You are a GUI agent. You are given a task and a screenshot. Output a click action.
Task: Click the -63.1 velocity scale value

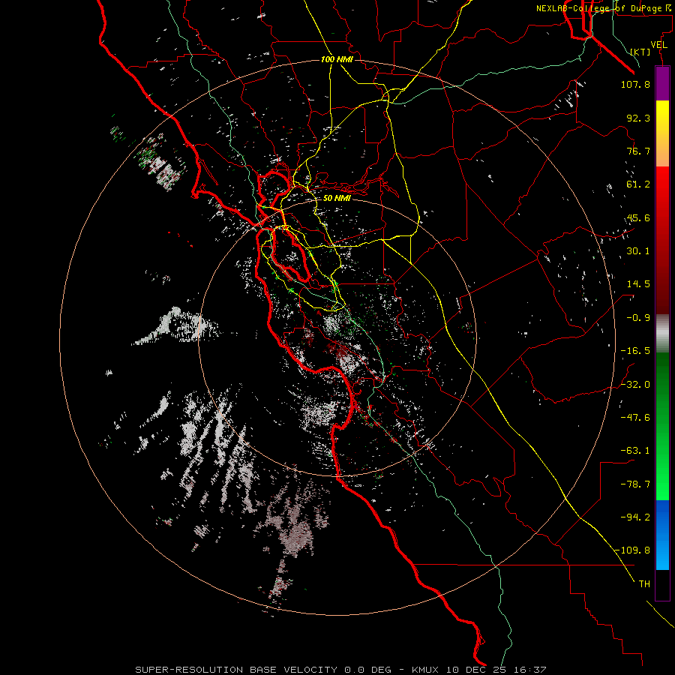click(635, 451)
